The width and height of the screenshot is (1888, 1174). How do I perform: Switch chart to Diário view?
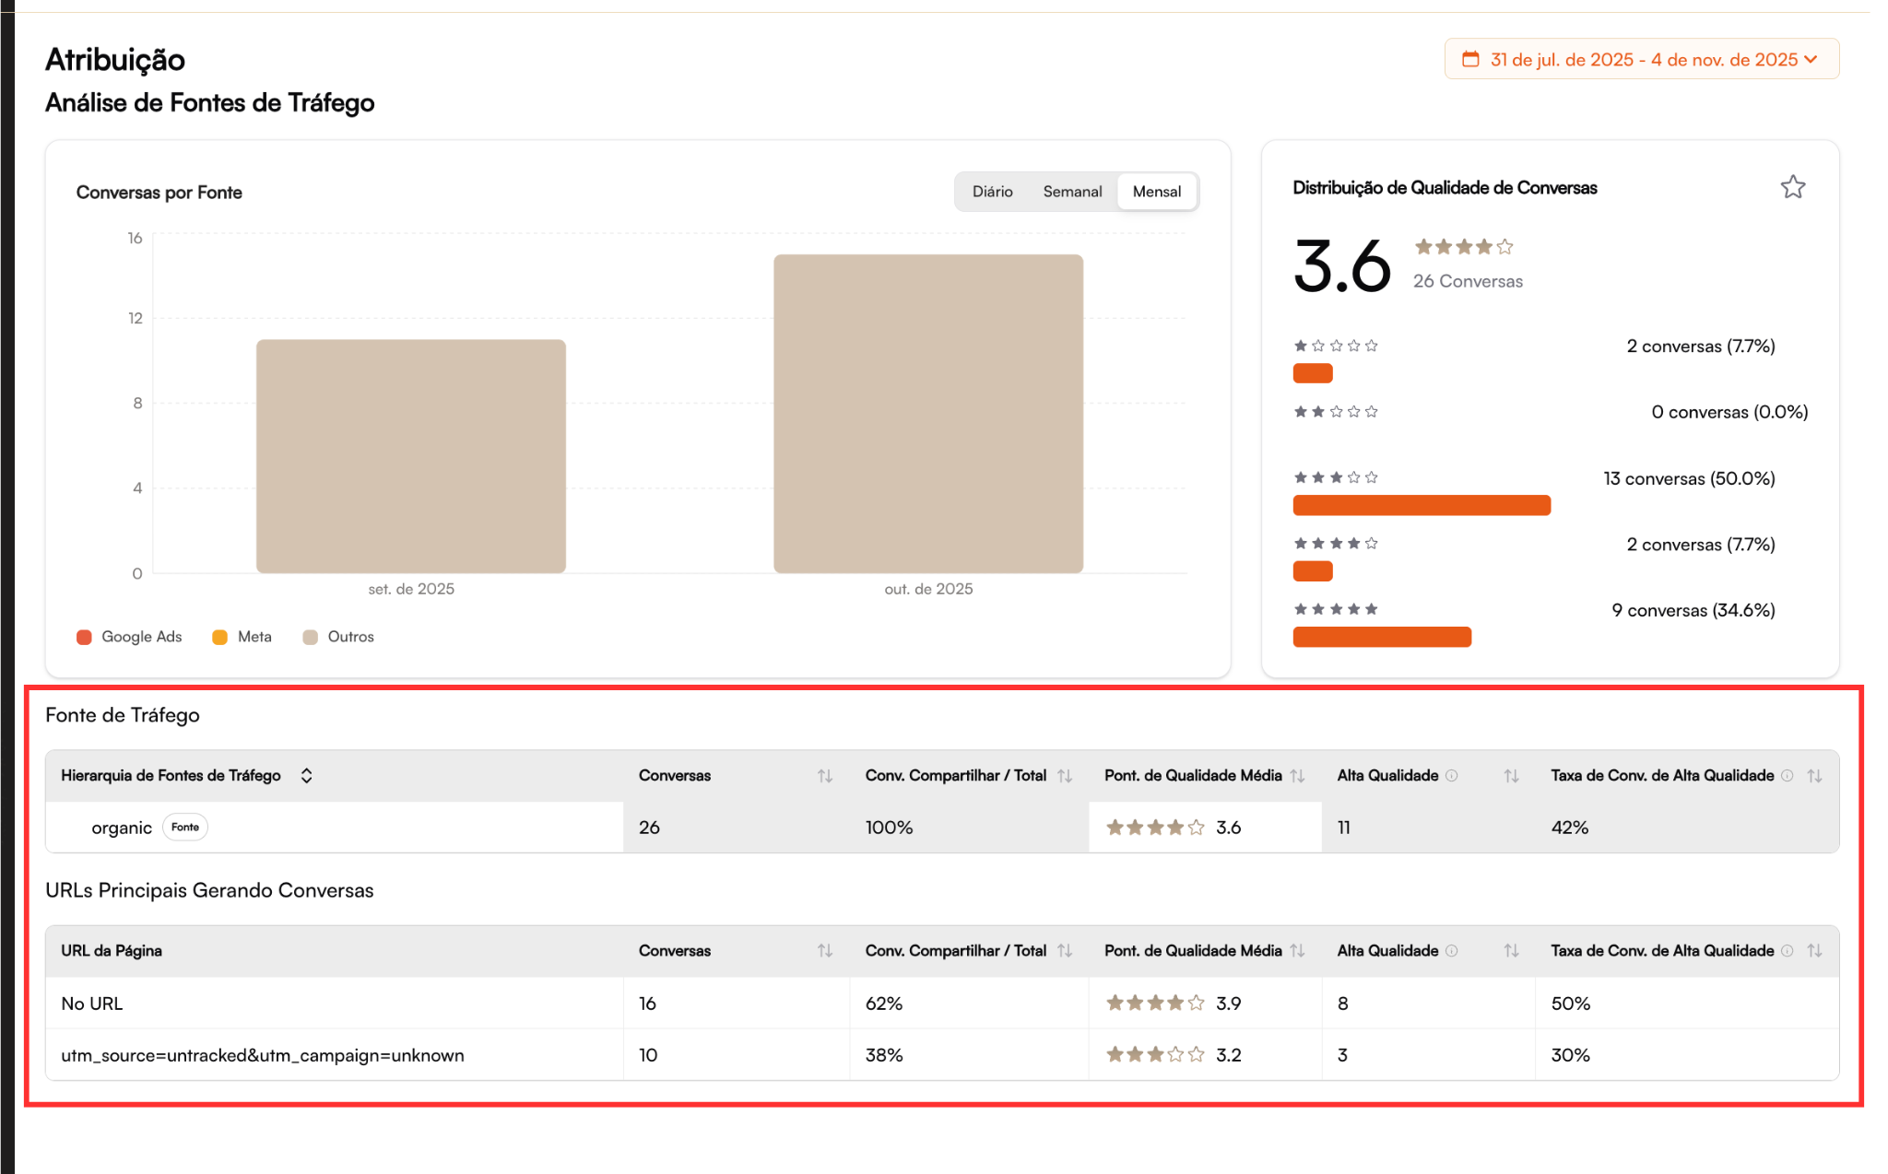[992, 192]
